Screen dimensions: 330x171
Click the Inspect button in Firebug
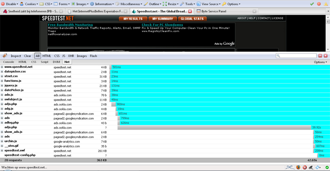point(16,56)
